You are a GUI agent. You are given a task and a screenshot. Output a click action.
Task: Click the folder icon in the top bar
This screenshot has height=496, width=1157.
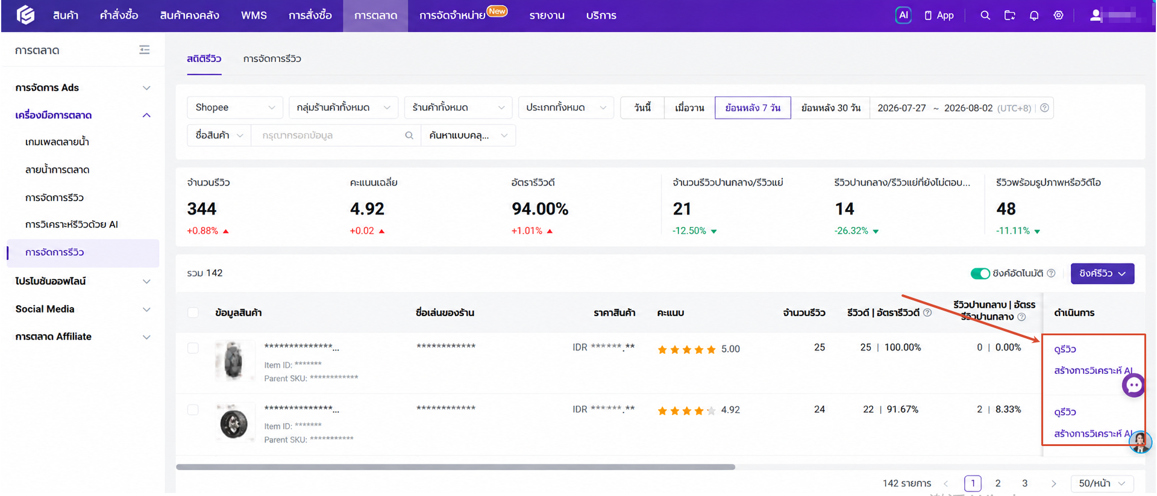tap(1010, 15)
